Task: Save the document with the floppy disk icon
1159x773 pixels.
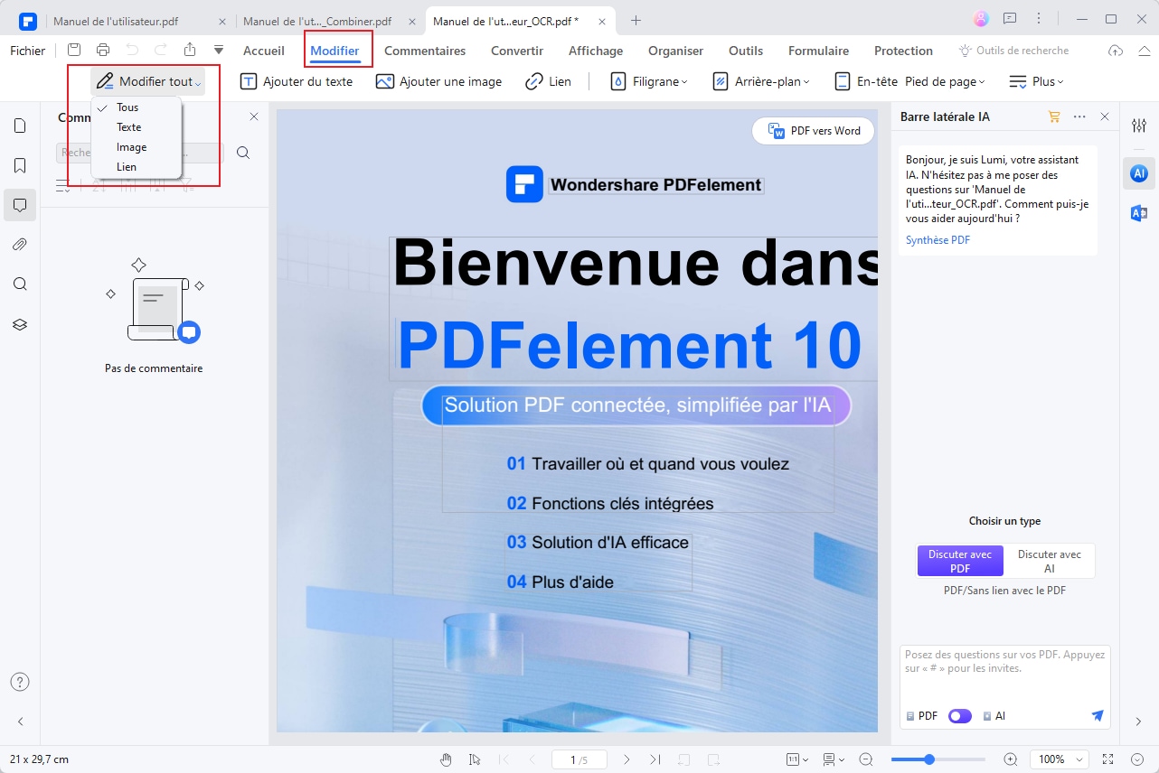Action: click(x=74, y=51)
